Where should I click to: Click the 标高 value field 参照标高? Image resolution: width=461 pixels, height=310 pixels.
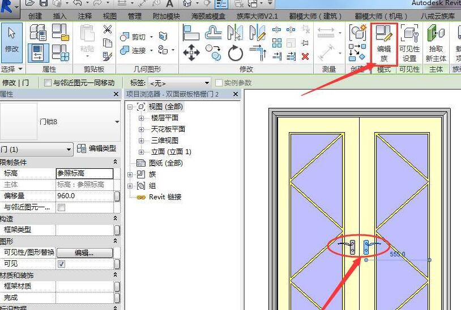click(x=85, y=173)
